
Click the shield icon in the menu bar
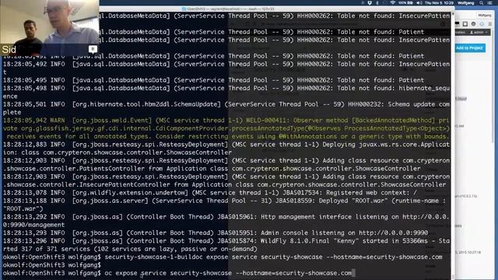370,3
